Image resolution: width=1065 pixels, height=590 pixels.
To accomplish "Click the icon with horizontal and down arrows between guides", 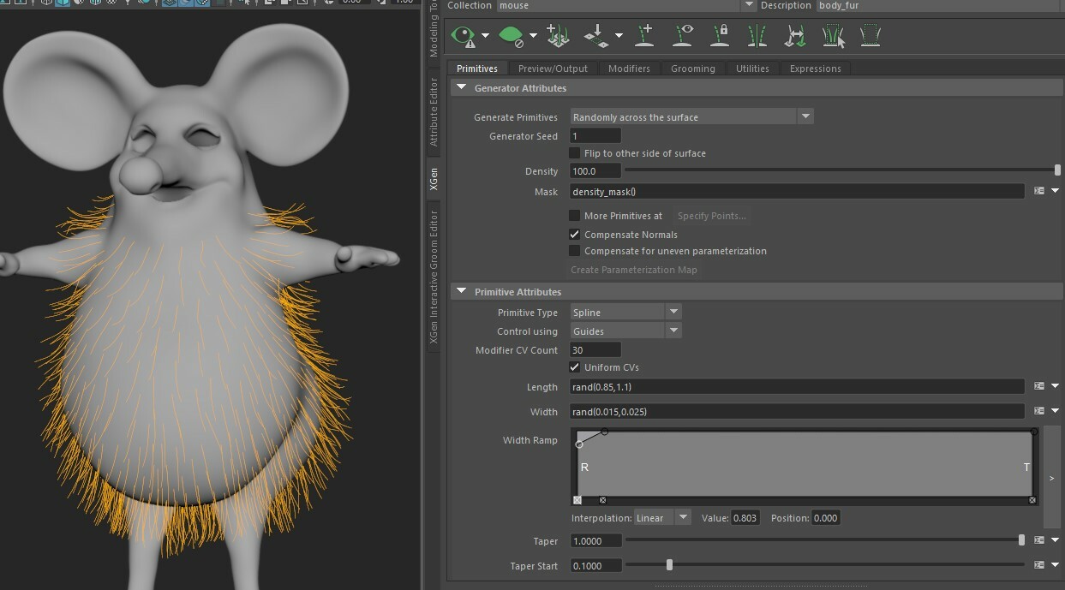I will [x=795, y=36].
